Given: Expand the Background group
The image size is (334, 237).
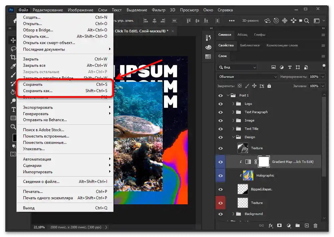Looking at the screenshot, I should point(233,214).
